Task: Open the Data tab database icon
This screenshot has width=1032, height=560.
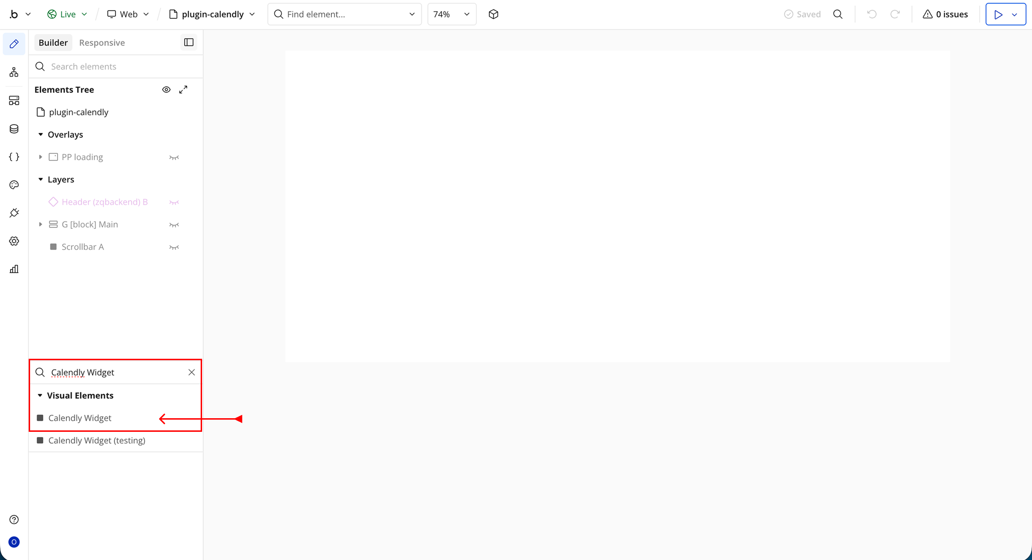Action: 14,129
